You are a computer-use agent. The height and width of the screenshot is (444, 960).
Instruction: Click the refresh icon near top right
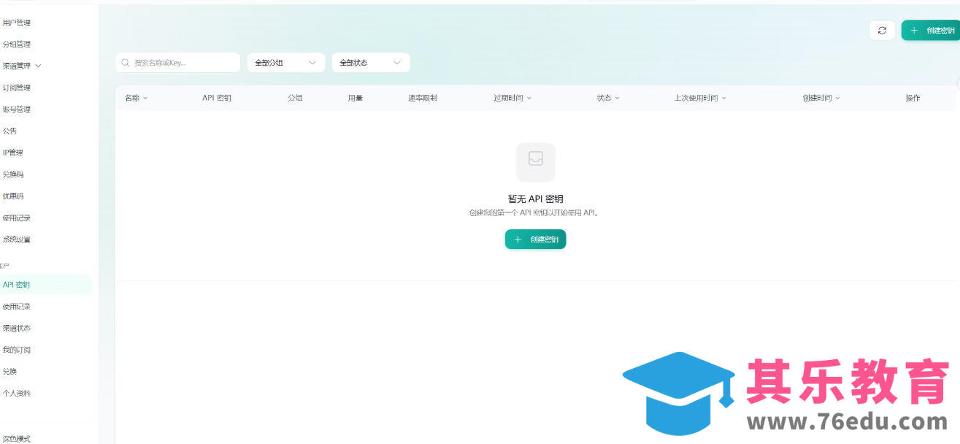click(882, 30)
